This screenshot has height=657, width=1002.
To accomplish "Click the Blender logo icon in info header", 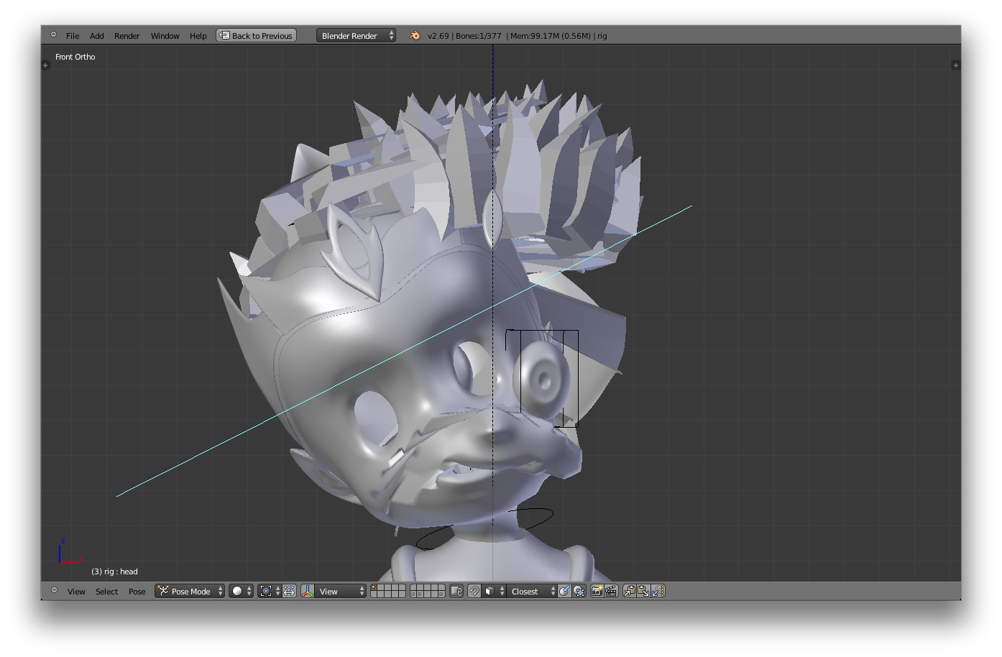I will pos(415,35).
